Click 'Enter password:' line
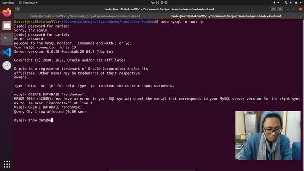 click(x=29, y=39)
